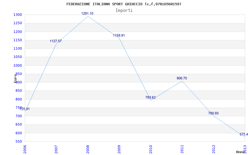
Task: Select the 700.93 data label
Action: (213, 113)
